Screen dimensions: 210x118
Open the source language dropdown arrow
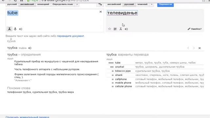pos(77,4)
